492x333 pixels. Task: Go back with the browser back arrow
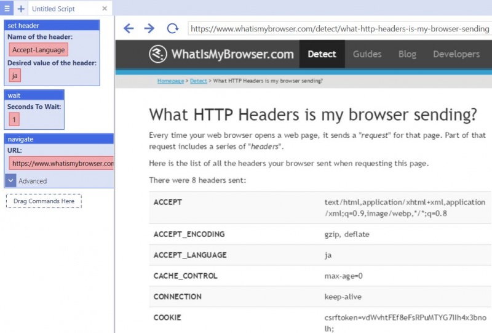[x=129, y=28]
